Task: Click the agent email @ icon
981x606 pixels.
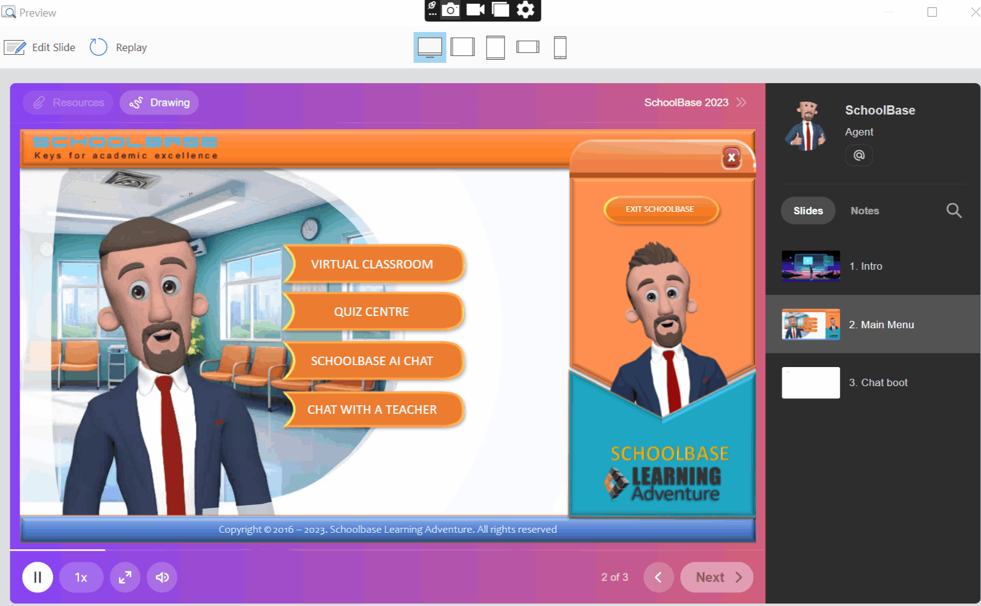Action: coord(859,155)
